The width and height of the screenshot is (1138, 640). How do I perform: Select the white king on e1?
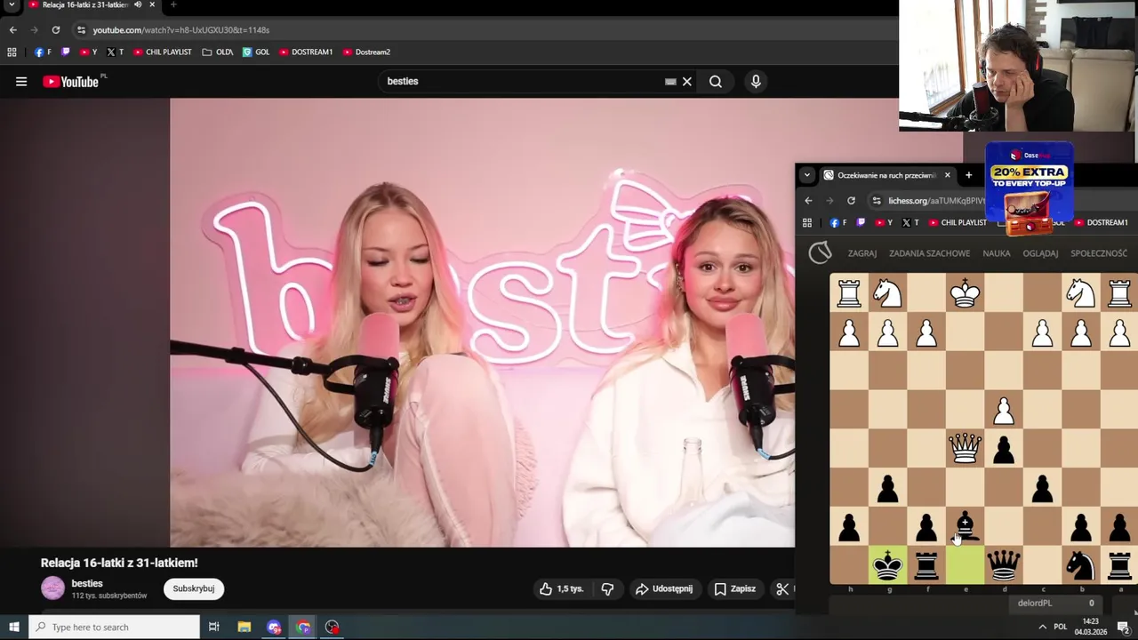click(x=965, y=293)
